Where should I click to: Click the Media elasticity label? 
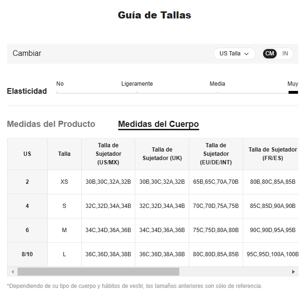click(217, 84)
